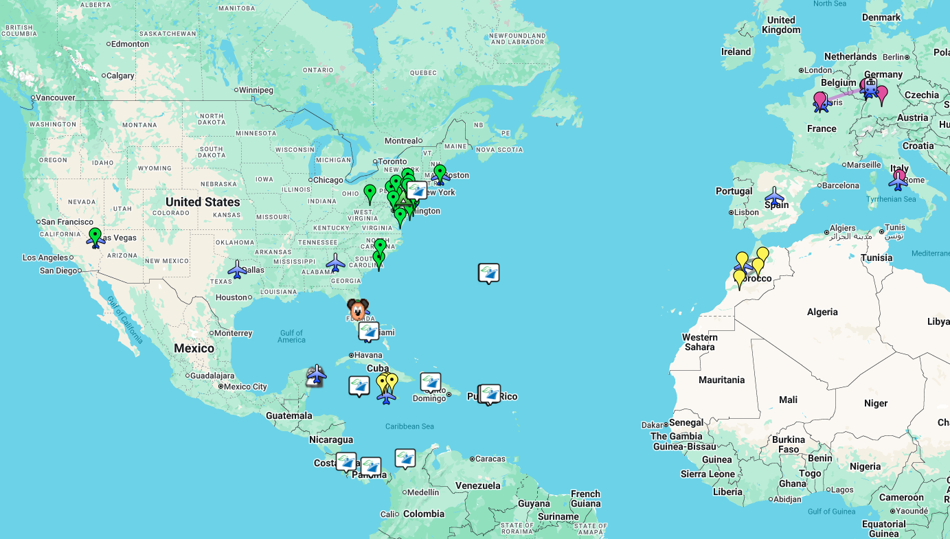Click the cruise ship marker near Santo Domingo
950x539 pixels.
click(430, 382)
